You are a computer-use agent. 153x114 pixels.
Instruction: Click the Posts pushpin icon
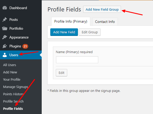pos(5,20)
